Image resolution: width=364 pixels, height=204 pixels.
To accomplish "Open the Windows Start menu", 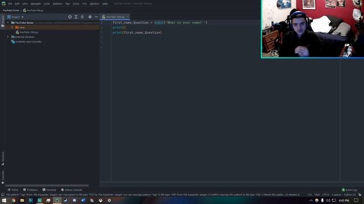I will (4, 201).
